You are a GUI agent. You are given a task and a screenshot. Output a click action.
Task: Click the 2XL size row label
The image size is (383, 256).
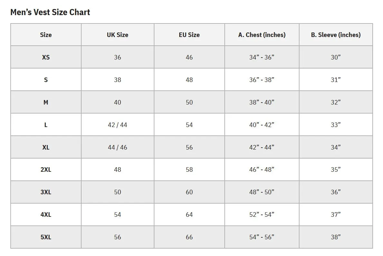pos(46,169)
